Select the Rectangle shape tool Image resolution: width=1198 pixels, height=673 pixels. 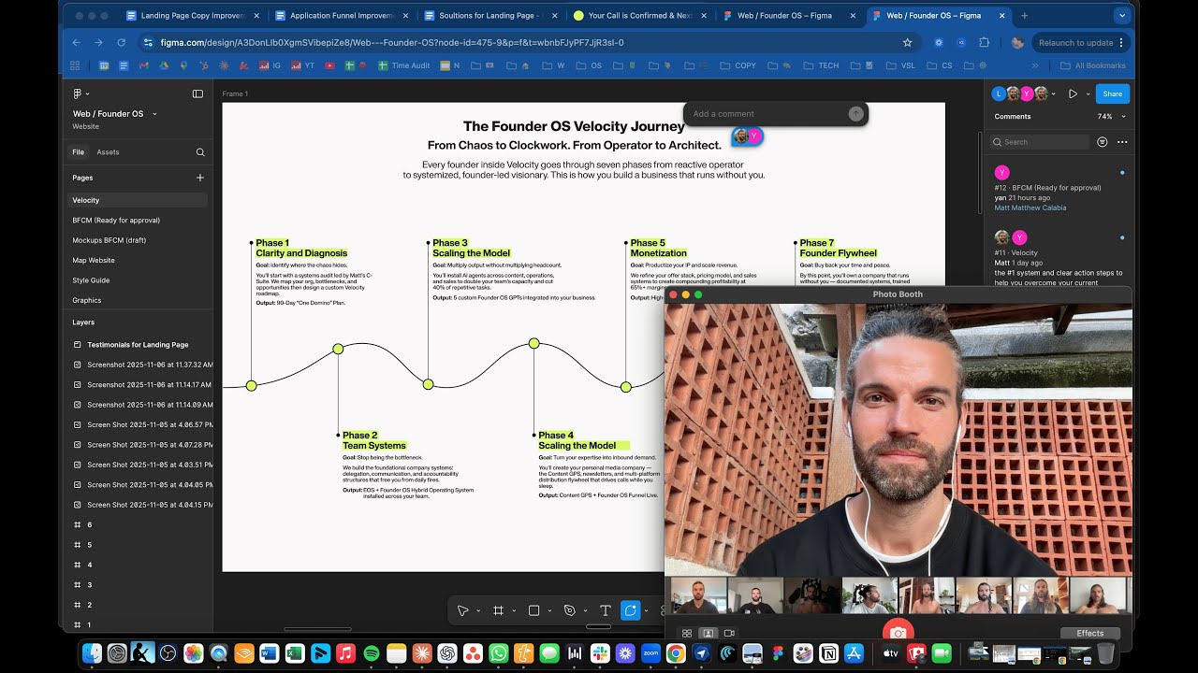click(533, 610)
